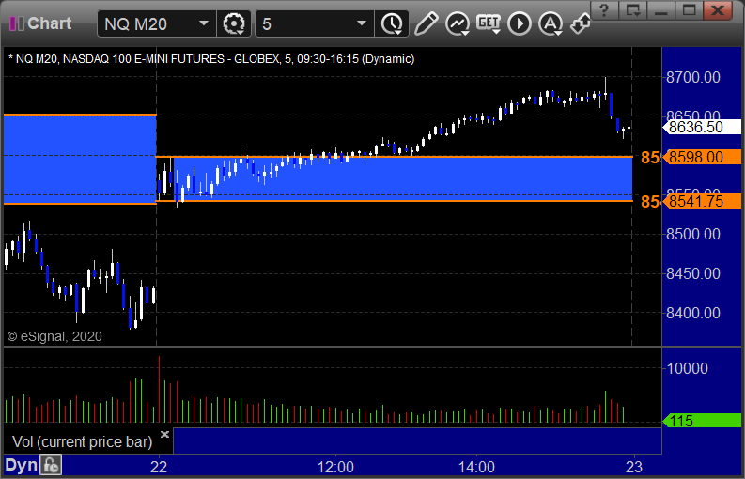The image size is (745, 479).
Task: Start bar replay with the play icon
Action: click(519, 23)
